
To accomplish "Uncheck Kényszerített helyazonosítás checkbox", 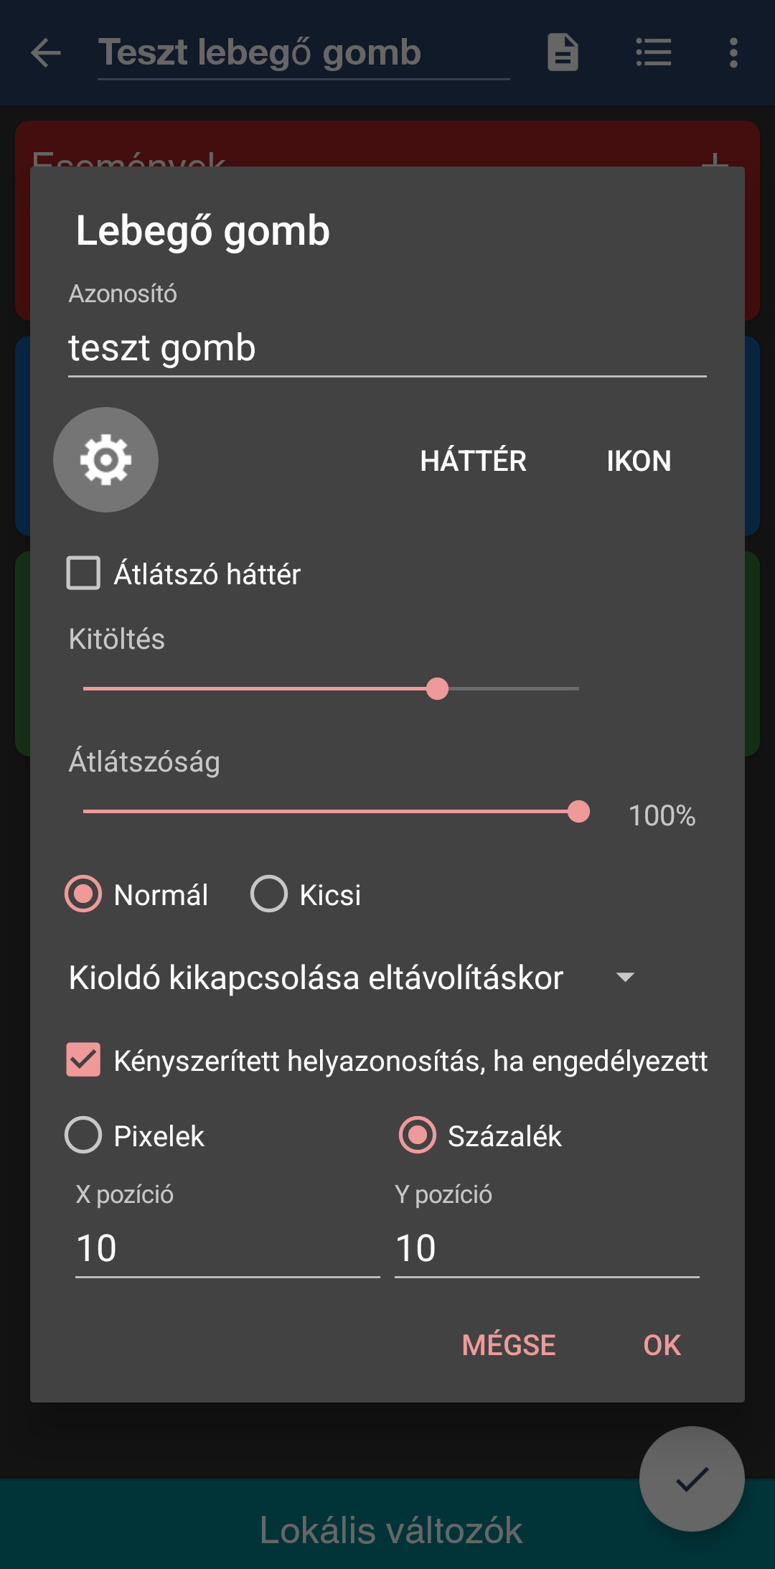I will (x=83, y=1060).
